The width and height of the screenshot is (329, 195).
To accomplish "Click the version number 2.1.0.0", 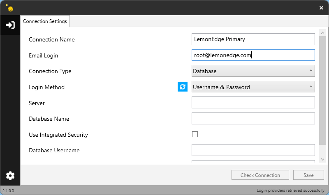I will 8,190.
